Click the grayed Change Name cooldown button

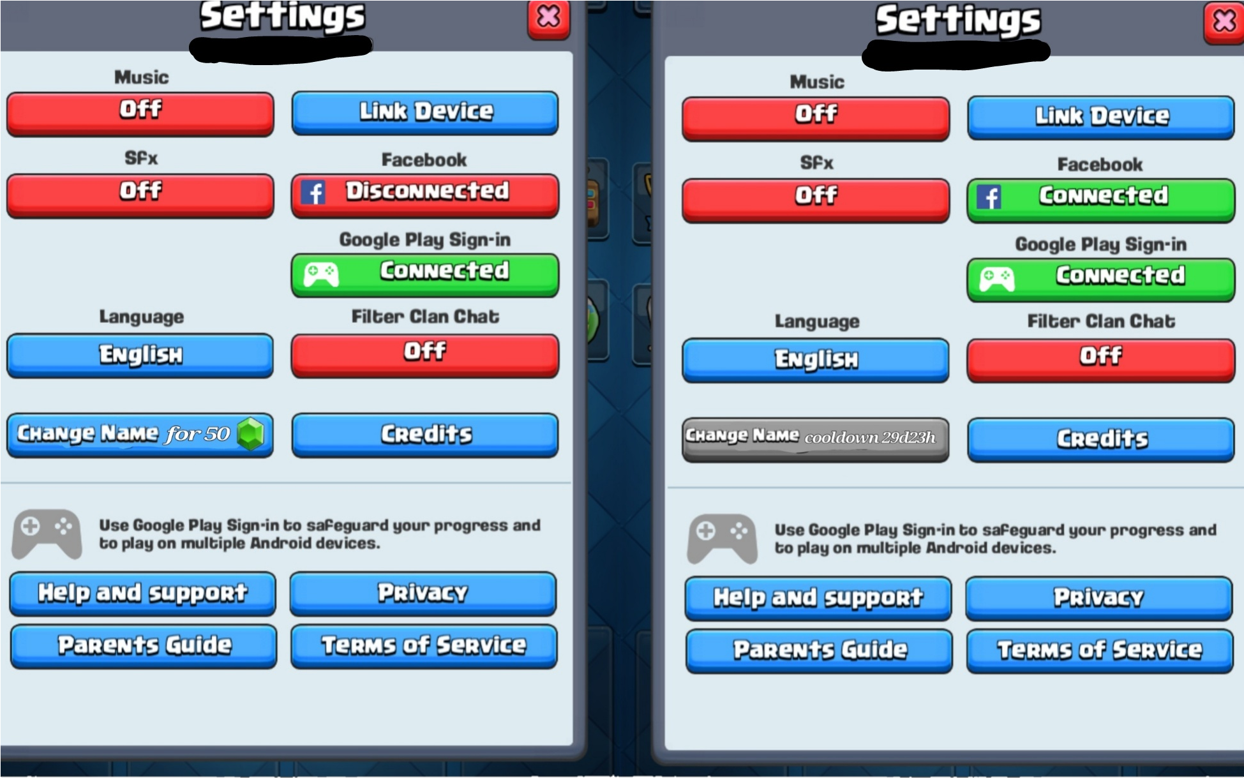pos(816,439)
